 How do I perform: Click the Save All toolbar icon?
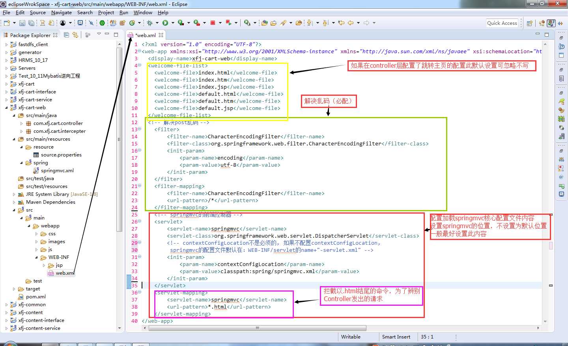pos(31,23)
